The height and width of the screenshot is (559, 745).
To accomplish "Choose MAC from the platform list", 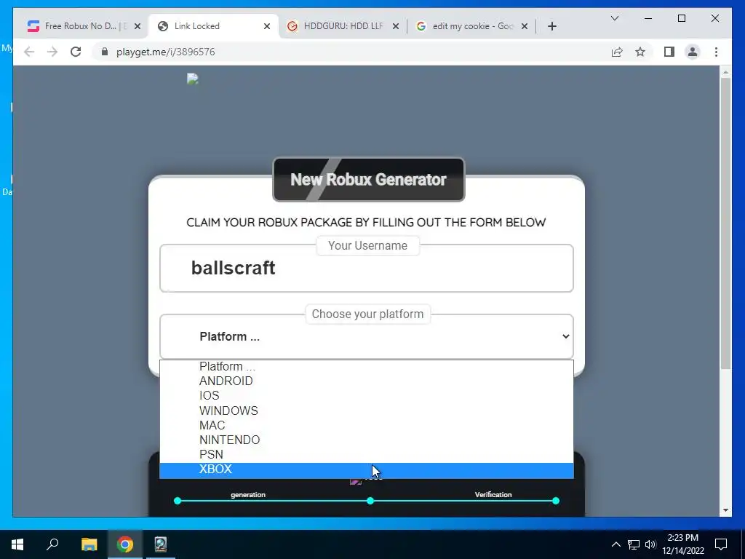I will click(367, 425).
